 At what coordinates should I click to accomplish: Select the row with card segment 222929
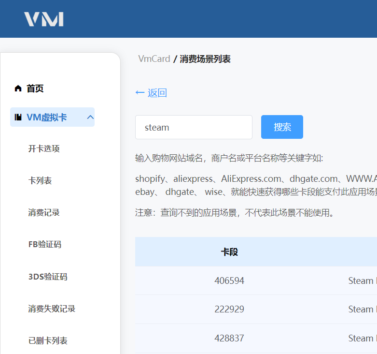(x=229, y=309)
